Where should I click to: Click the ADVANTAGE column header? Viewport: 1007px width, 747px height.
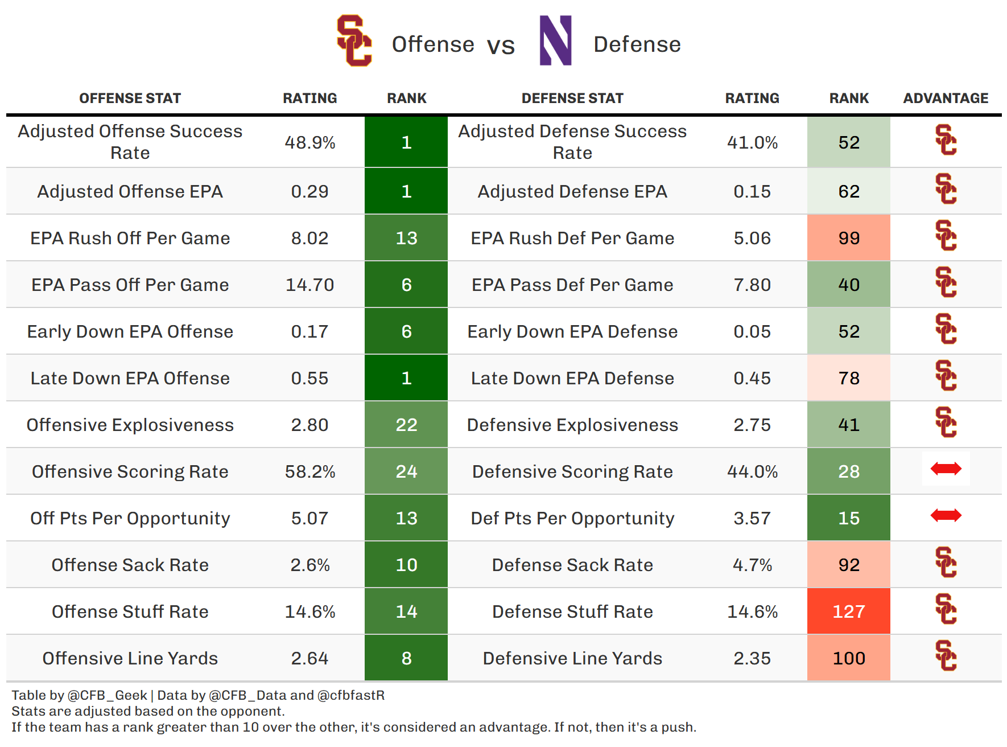(946, 98)
